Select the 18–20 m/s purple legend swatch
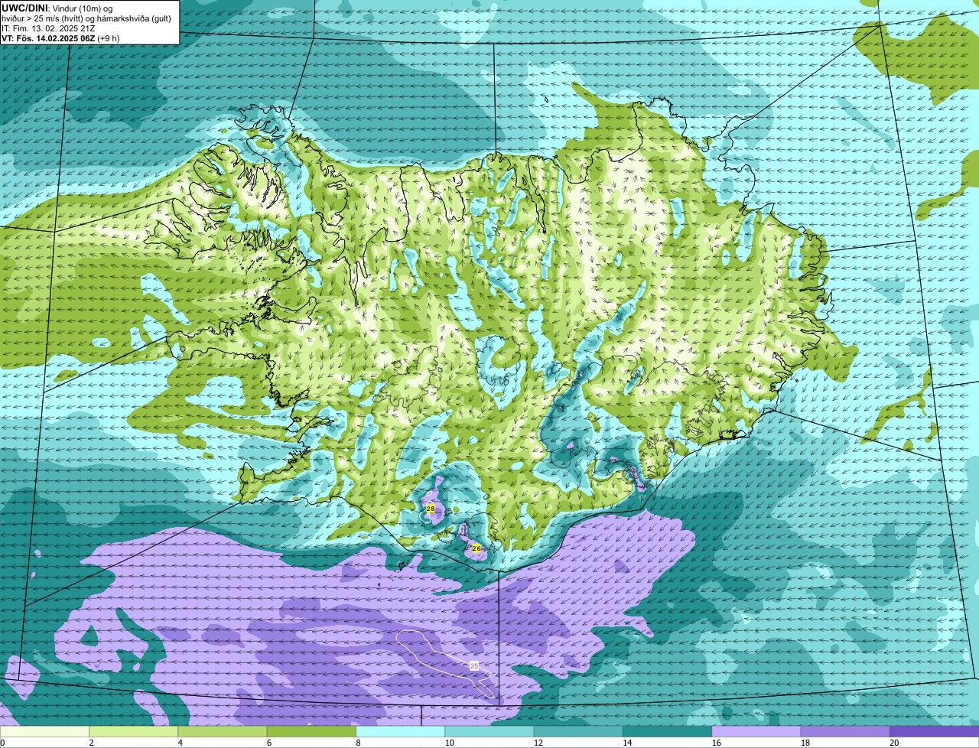Viewport: 979px width, 748px height. (x=845, y=731)
